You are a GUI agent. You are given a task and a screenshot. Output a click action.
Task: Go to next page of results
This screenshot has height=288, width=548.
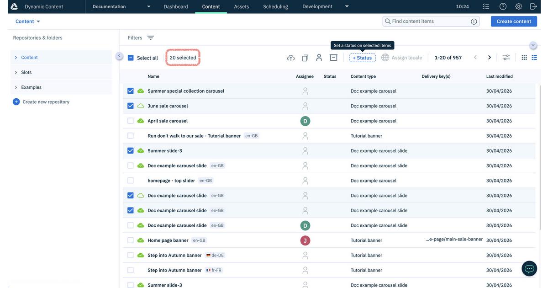tap(490, 58)
